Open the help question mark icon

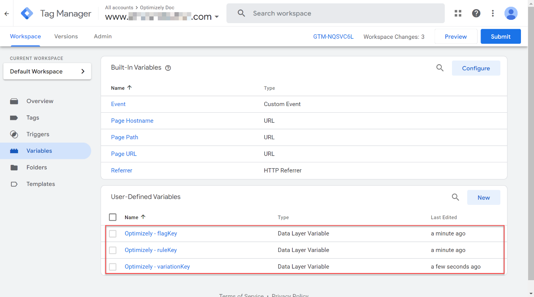coord(476,13)
